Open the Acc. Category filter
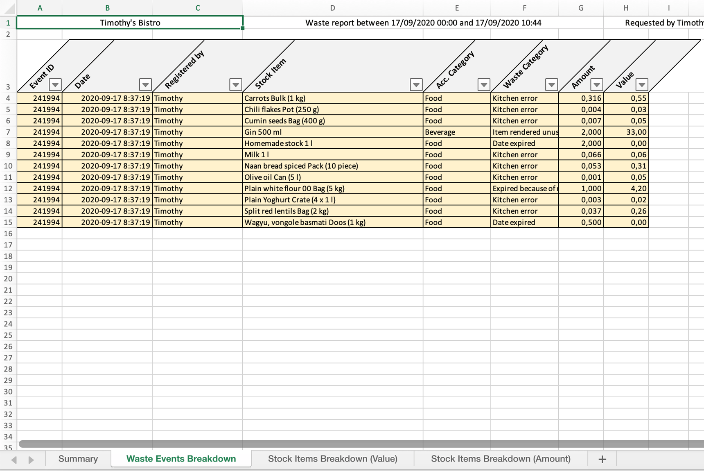The height and width of the screenshot is (471, 704). click(484, 85)
